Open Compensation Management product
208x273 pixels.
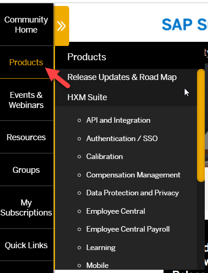(x=133, y=175)
